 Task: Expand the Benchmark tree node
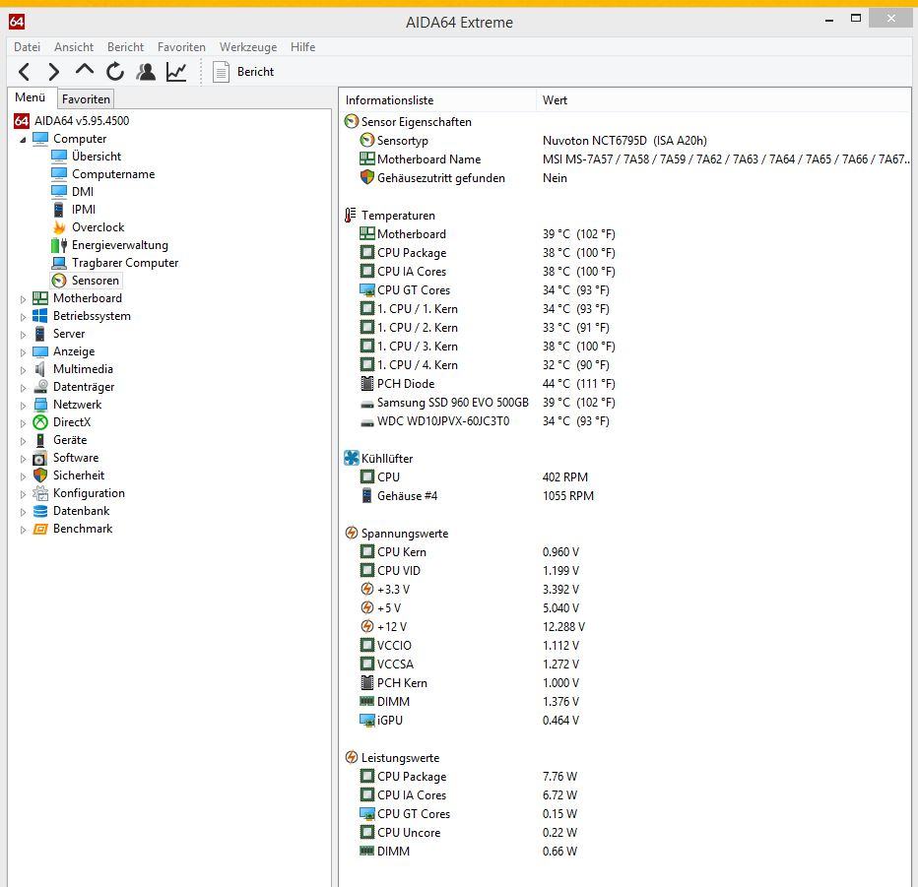point(23,530)
